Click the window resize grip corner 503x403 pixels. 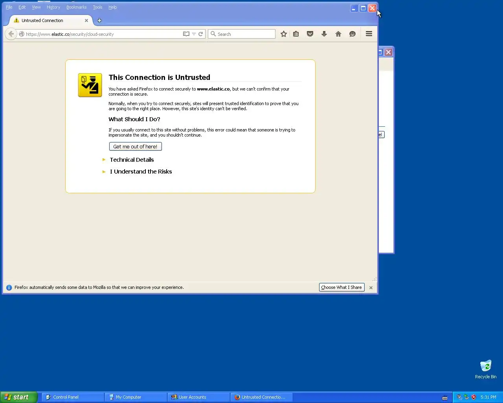374,279
